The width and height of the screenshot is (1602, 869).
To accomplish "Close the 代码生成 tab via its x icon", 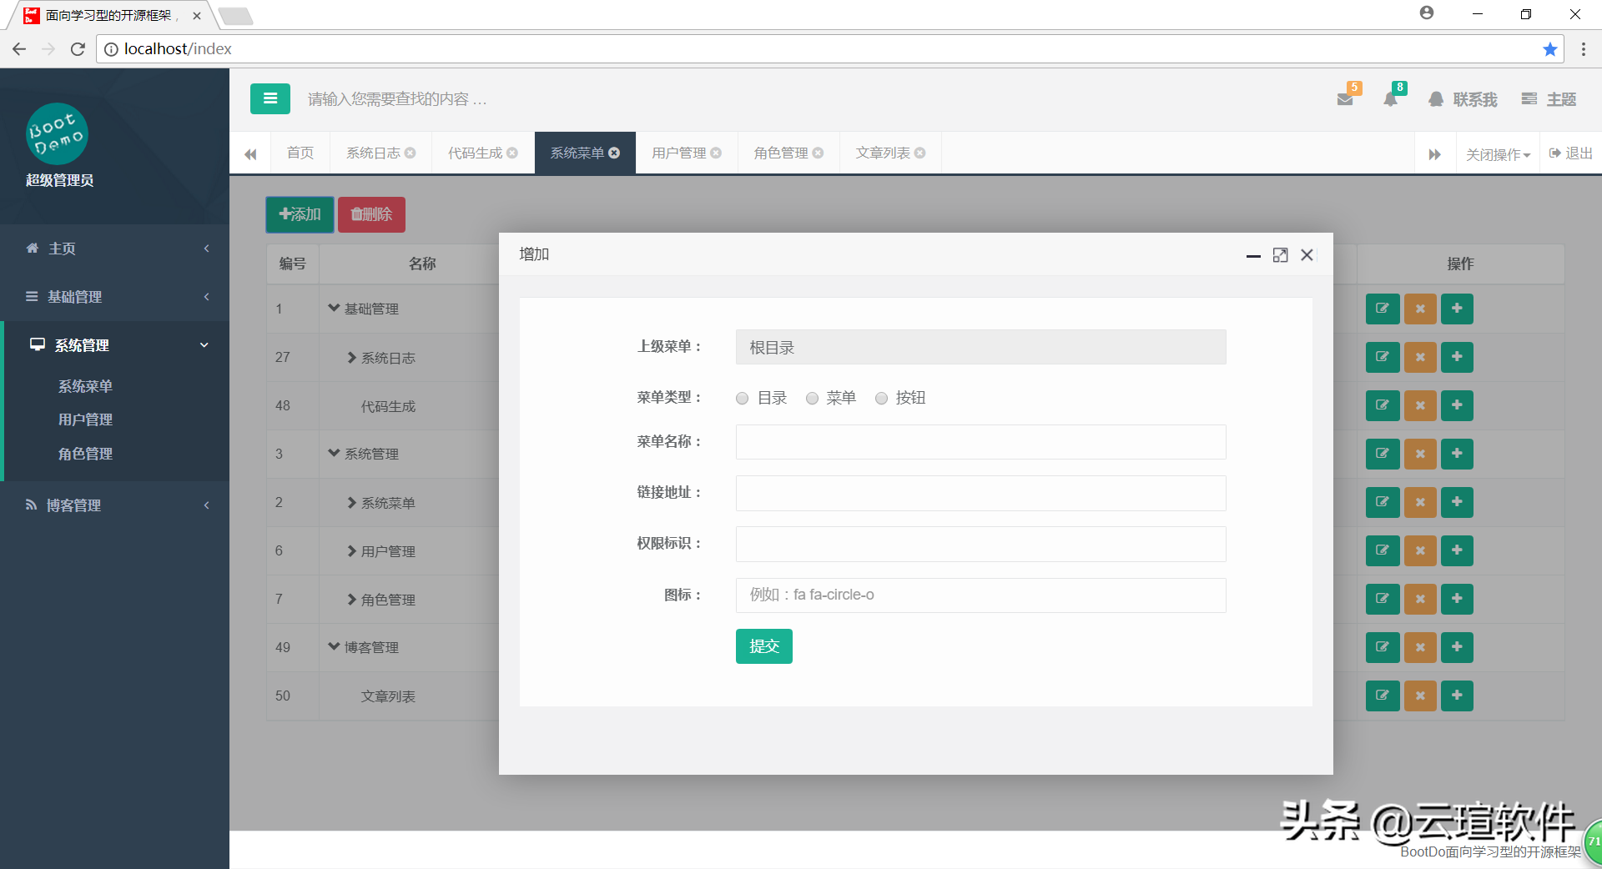I will [511, 153].
